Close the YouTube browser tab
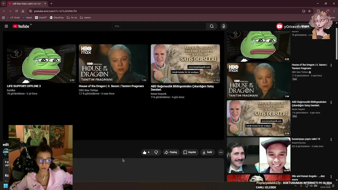 [x=45, y=4]
